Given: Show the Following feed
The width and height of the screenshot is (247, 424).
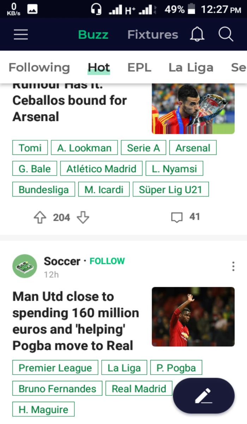Looking at the screenshot, I should 39,67.
